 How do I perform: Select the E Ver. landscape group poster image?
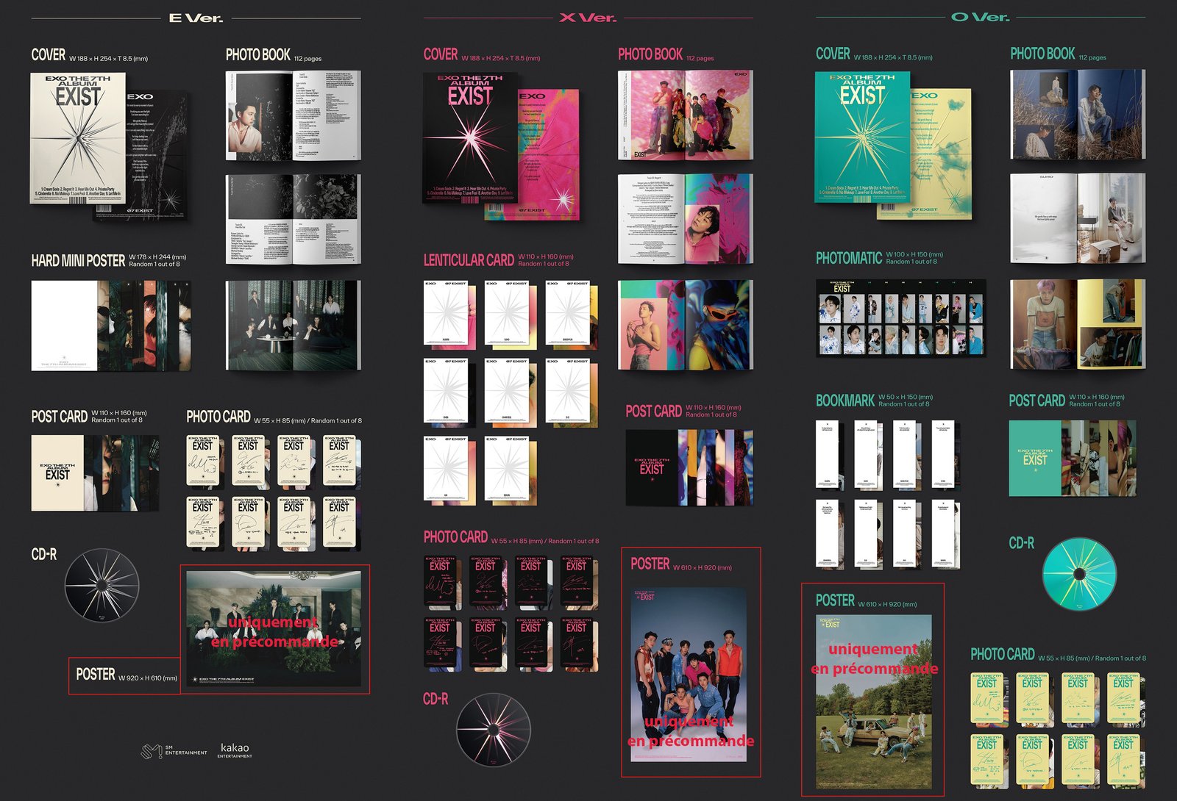[x=274, y=629]
